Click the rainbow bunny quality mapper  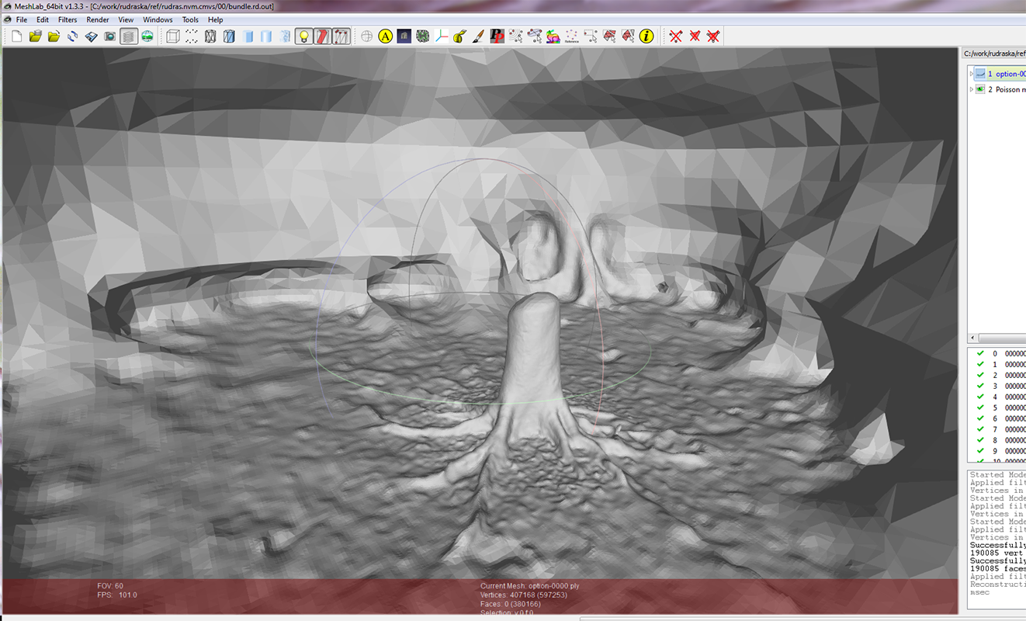tap(553, 36)
